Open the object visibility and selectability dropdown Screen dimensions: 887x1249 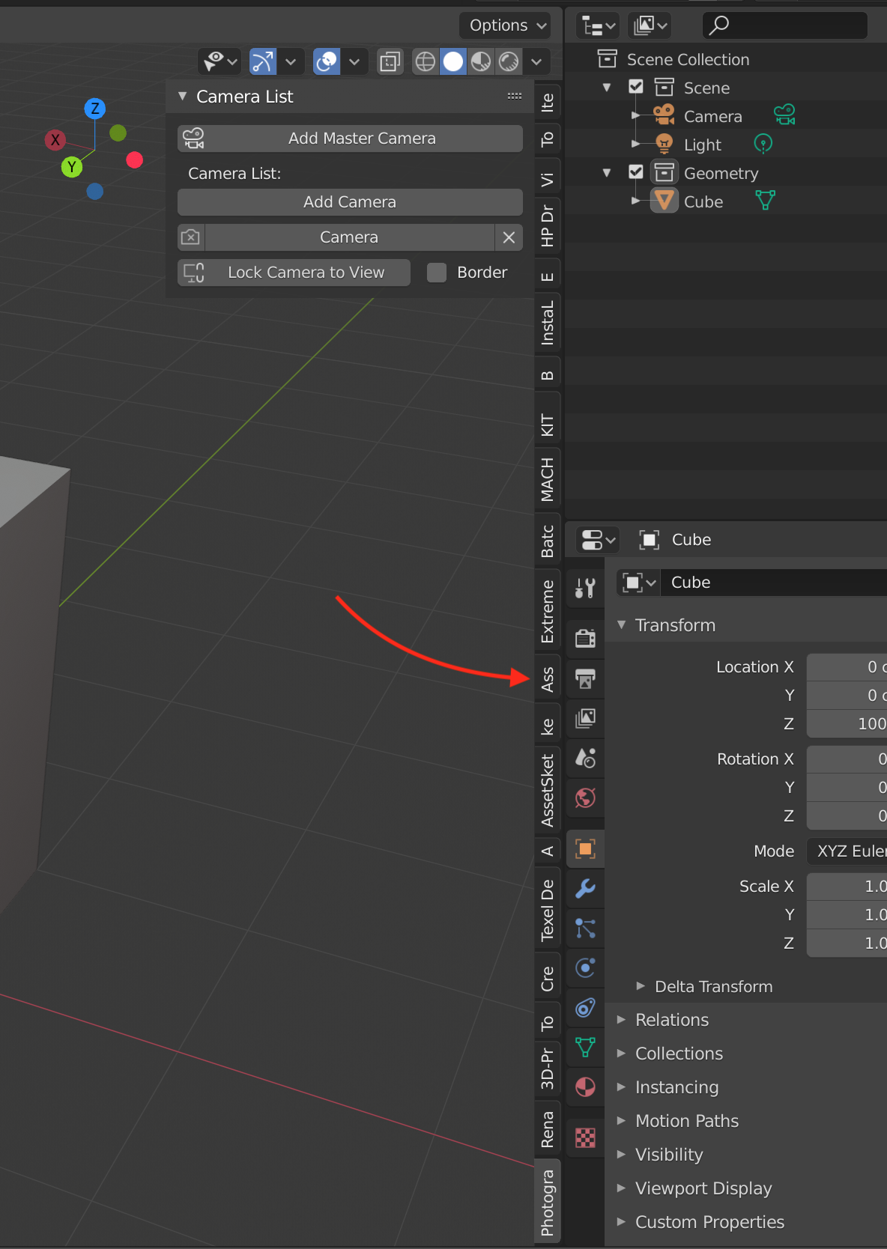[220, 61]
